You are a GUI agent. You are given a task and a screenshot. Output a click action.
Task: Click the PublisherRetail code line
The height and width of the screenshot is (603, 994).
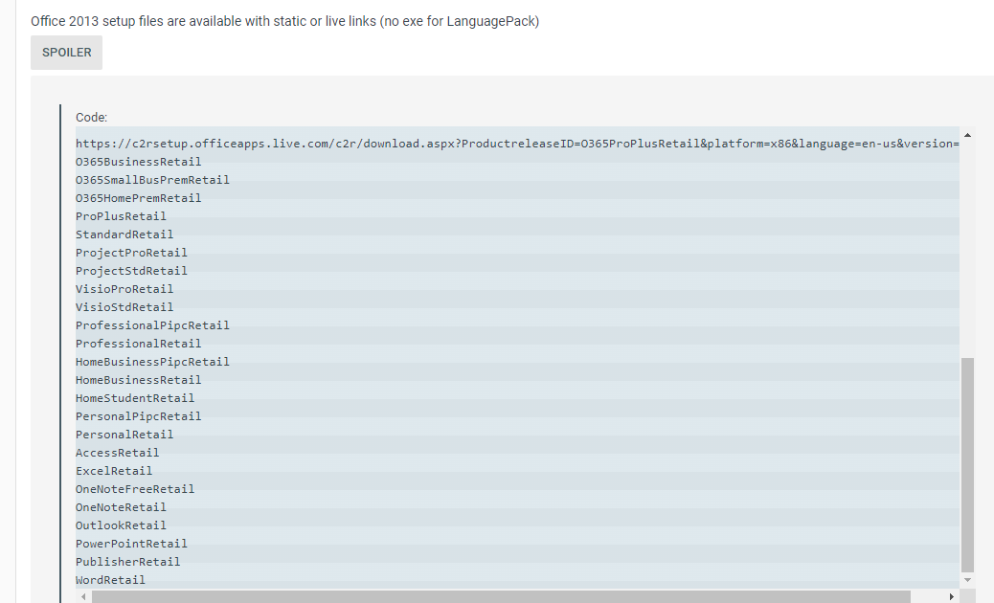point(128,562)
